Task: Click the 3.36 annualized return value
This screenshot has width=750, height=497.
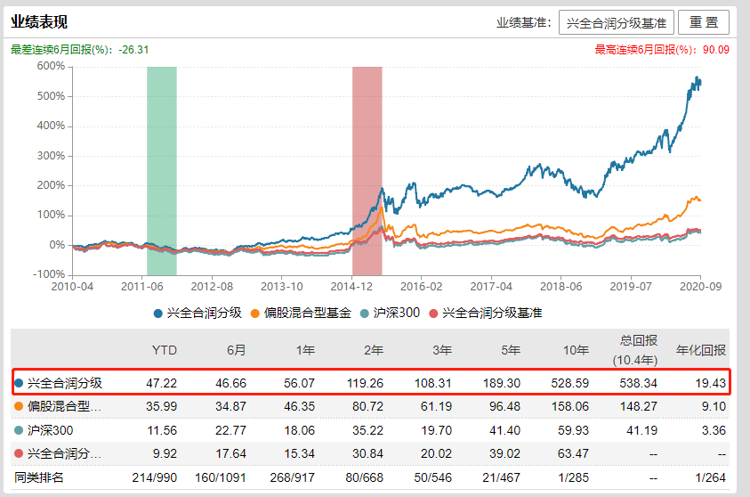Action: tap(714, 430)
